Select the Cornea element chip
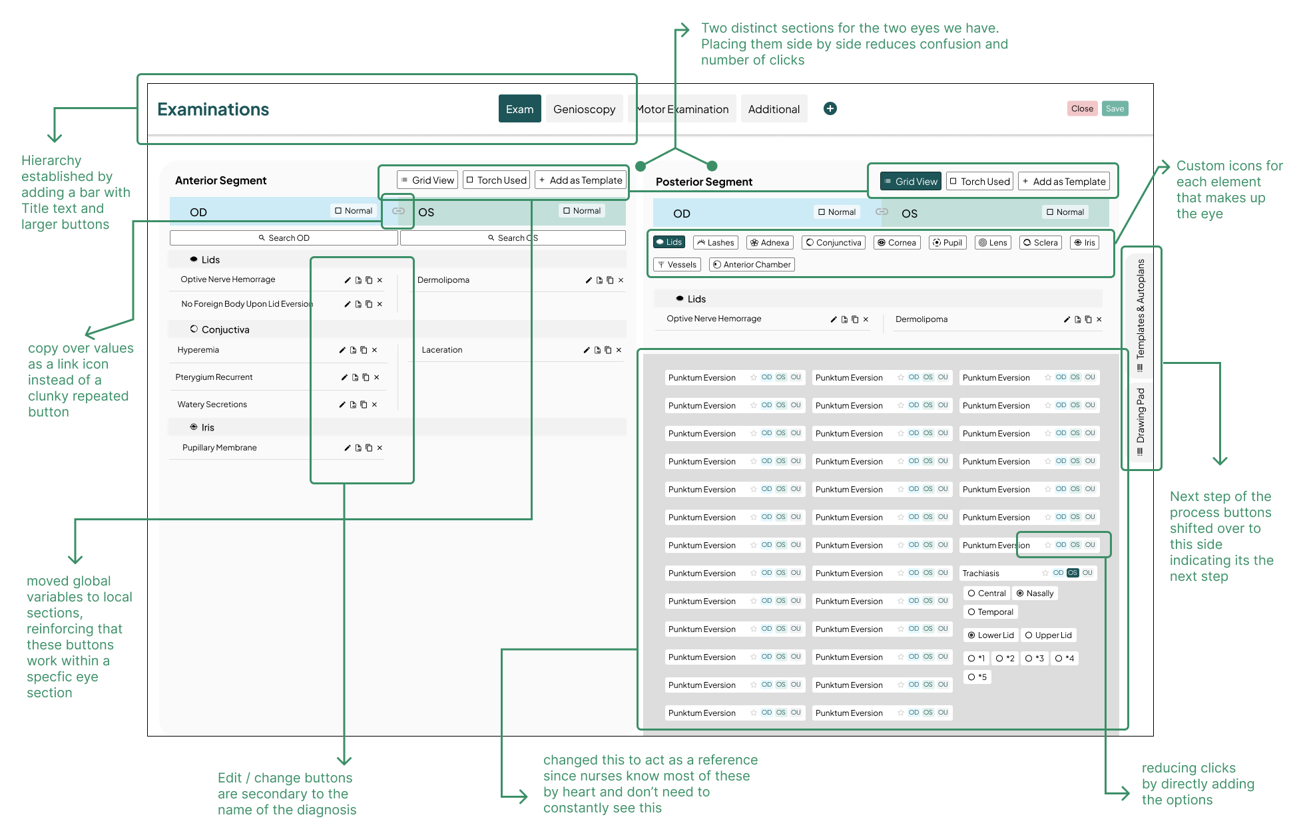The image size is (1311, 833). point(896,243)
